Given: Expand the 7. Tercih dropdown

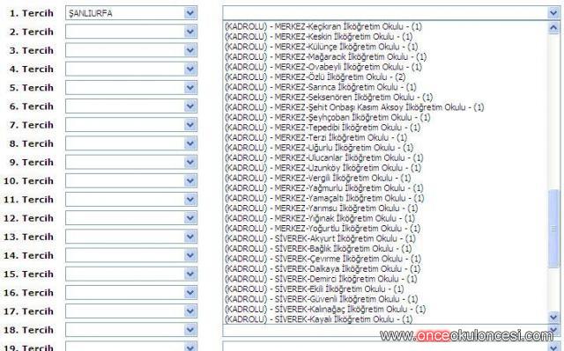Looking at the screenshot, I should point(131,125).
